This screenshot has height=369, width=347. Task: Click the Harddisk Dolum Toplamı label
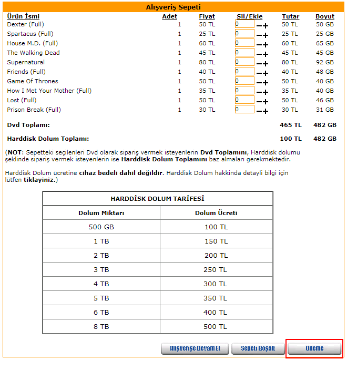tap(48, 139)
